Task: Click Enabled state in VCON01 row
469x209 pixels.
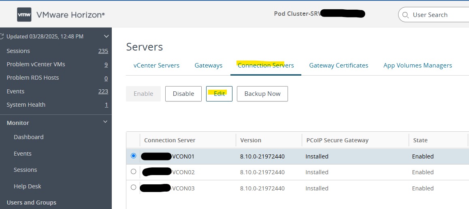Action: click(423, 156)
